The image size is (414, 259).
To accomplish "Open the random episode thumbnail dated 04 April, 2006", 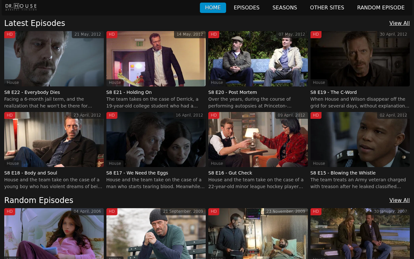I will click(x=54, y=233).
